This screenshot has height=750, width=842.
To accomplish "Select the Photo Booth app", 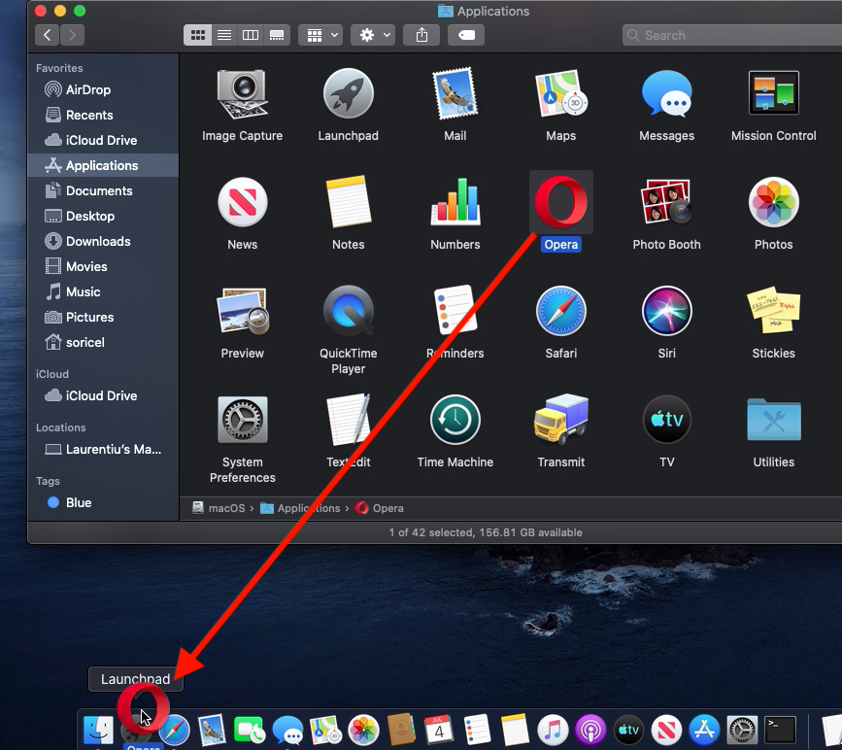I will (666, 203).
